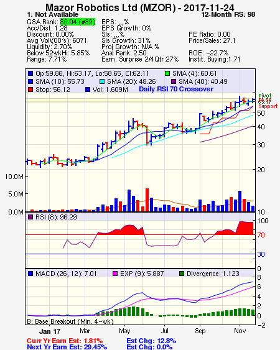The image size is (280, 350).
Task: Click the Stop: 56.12 value
Action: click(x=53, y=90)
